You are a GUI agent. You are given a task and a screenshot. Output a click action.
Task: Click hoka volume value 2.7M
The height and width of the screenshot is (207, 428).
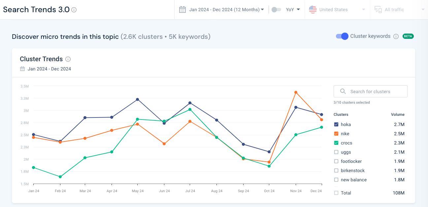click(399, 124)
